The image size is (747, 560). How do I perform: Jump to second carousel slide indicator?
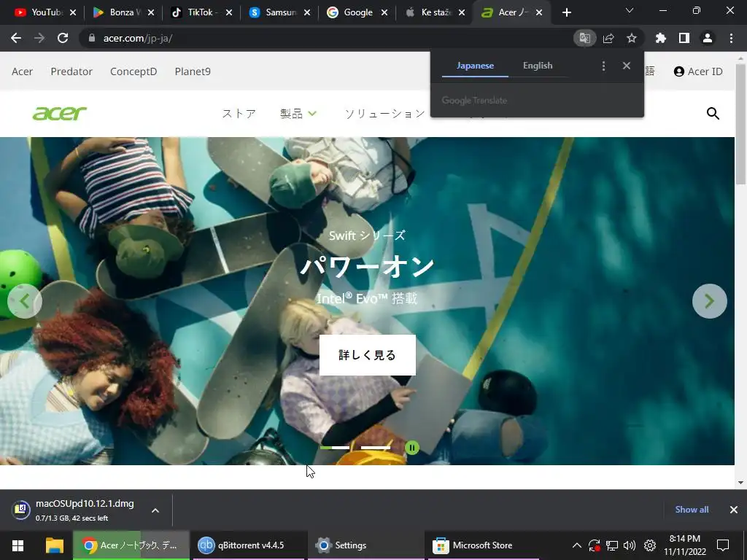(376, 448)
